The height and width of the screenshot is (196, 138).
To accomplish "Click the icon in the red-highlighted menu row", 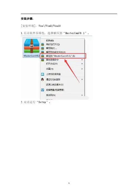I will pos(43,56).
